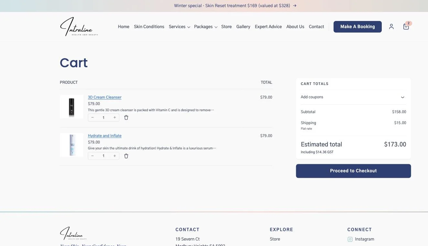Open Instagram link in footer

364,239
